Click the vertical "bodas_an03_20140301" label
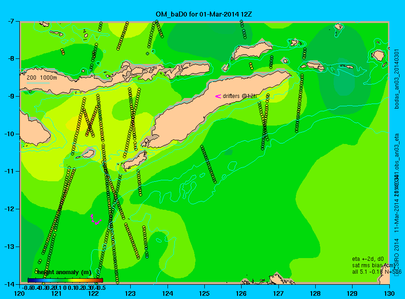Viewport: 405px width, 299px height. click(x=397, y=79)
